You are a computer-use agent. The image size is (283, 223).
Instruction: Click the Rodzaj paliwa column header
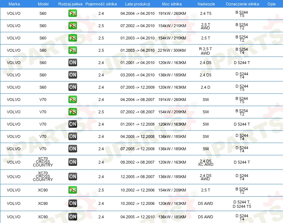pos(71,4)
